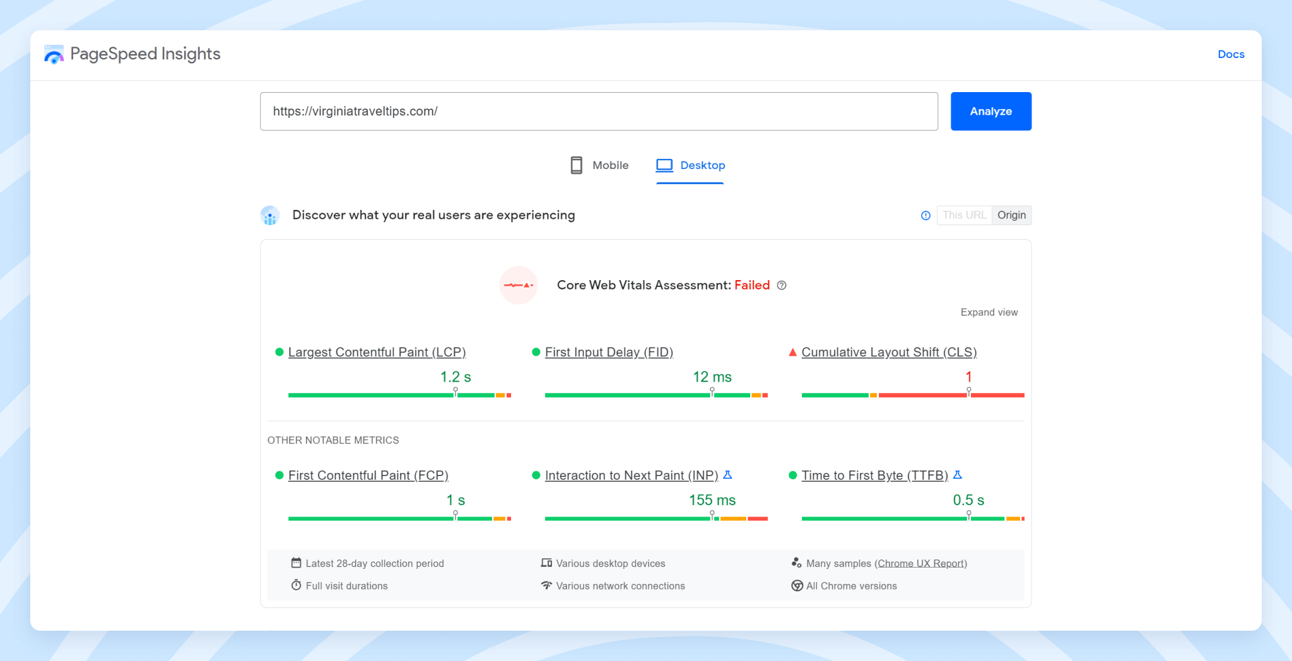This screenshot has width=1292, height=661.
Task: Click the calendar icon for collection period
Action: pos(296,563)
